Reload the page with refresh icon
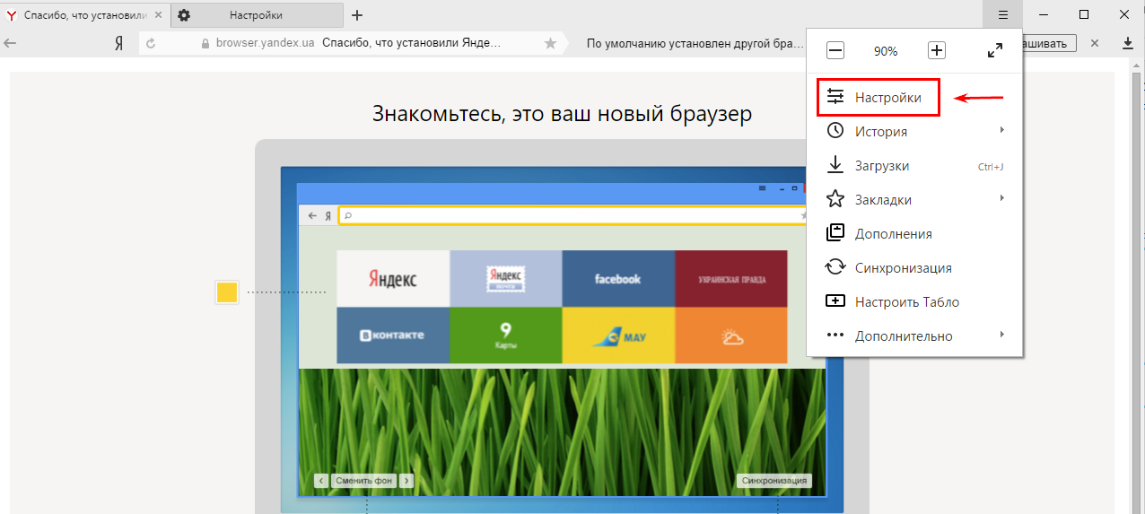 [151, 43]
